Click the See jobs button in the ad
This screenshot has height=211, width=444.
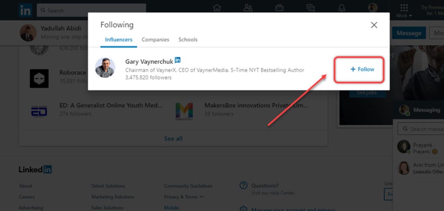tap(368, 93)
